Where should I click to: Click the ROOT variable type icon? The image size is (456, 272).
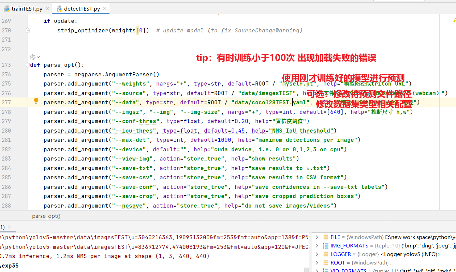(326, 262)
